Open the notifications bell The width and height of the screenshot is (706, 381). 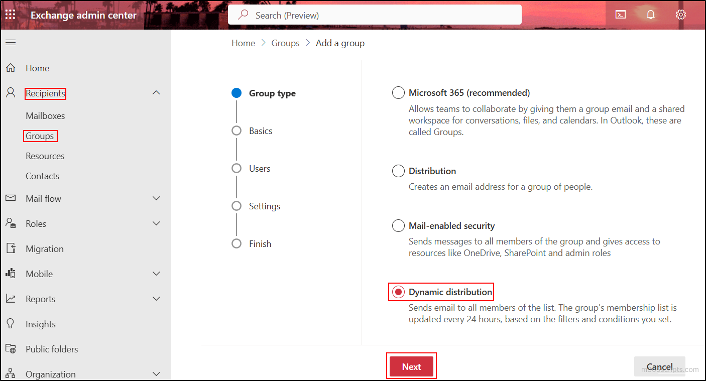click(x=651, y=15)
